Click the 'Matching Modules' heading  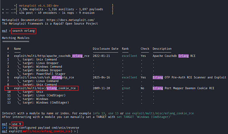tap(16, 38)
